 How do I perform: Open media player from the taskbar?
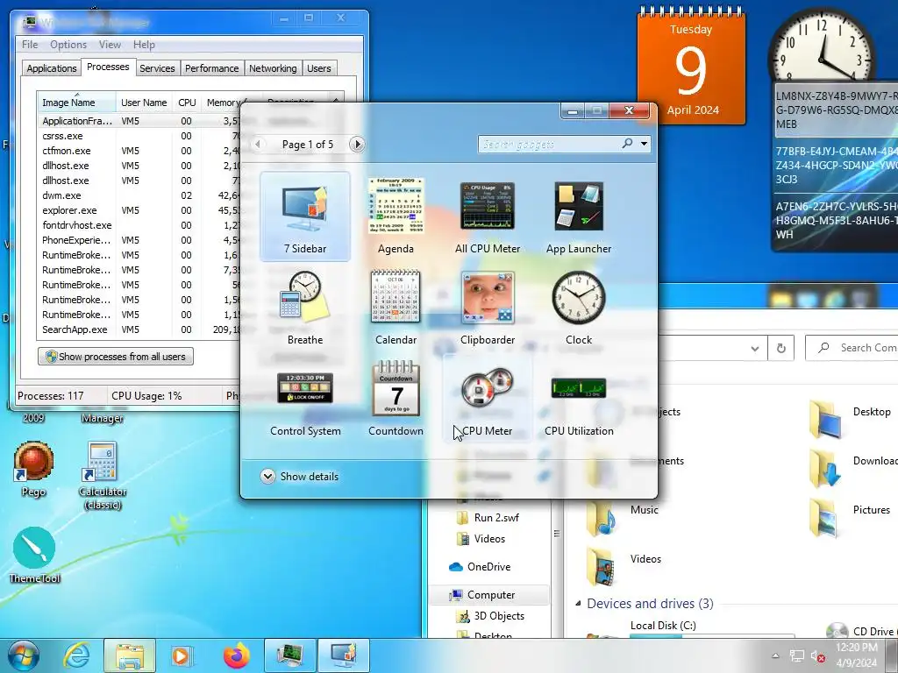coord(182,655)
